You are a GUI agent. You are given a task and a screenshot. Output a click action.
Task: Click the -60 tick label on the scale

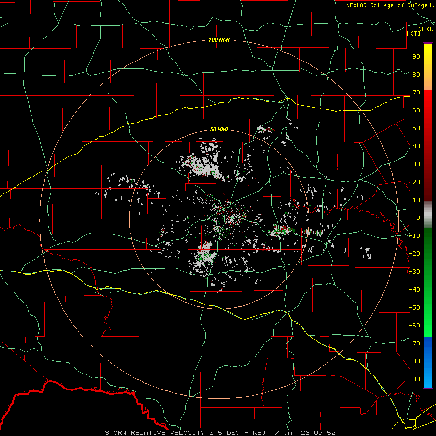click(414, 326)
